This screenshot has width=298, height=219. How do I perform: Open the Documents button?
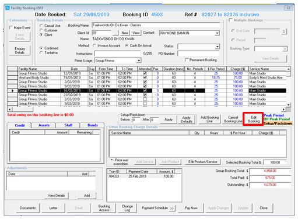coord(27,208)
